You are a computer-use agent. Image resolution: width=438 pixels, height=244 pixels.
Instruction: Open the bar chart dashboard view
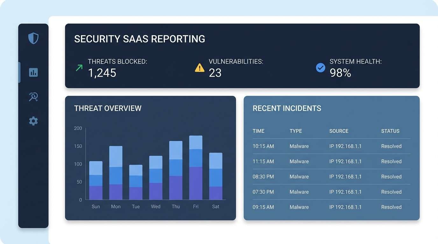tap(33, 72)
